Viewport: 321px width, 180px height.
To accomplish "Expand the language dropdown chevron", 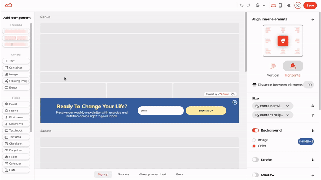I will pos(264,6).
